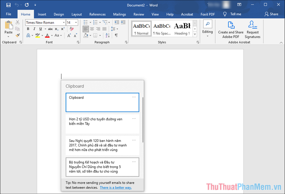Center align the text

(92, 29)
